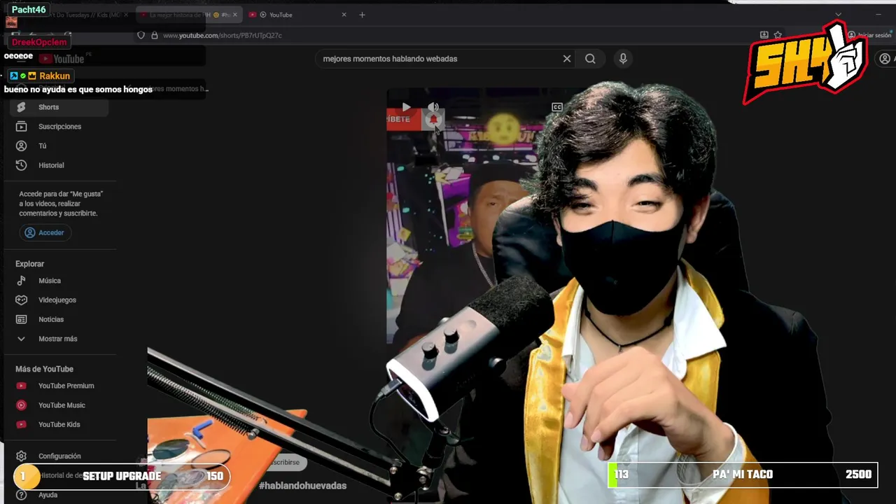Open the list-all-tabs dropdown arrow

[x=839, y=15]
